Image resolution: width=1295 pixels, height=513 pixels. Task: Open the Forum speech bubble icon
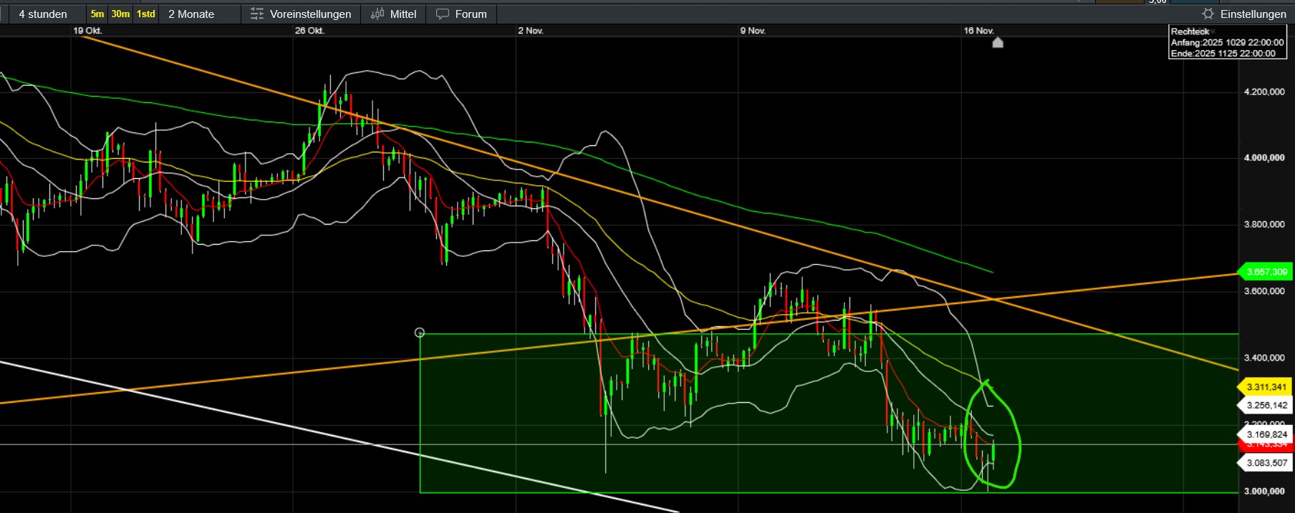tap(443, 14)
